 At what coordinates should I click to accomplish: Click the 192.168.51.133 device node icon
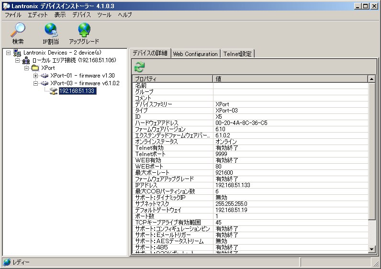[x=54, y=91]
